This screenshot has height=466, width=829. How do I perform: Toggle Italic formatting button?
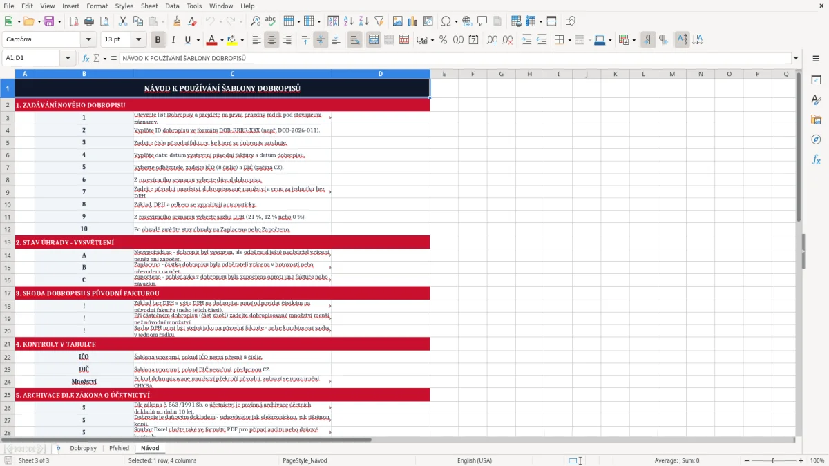click(x=173, y=40)
